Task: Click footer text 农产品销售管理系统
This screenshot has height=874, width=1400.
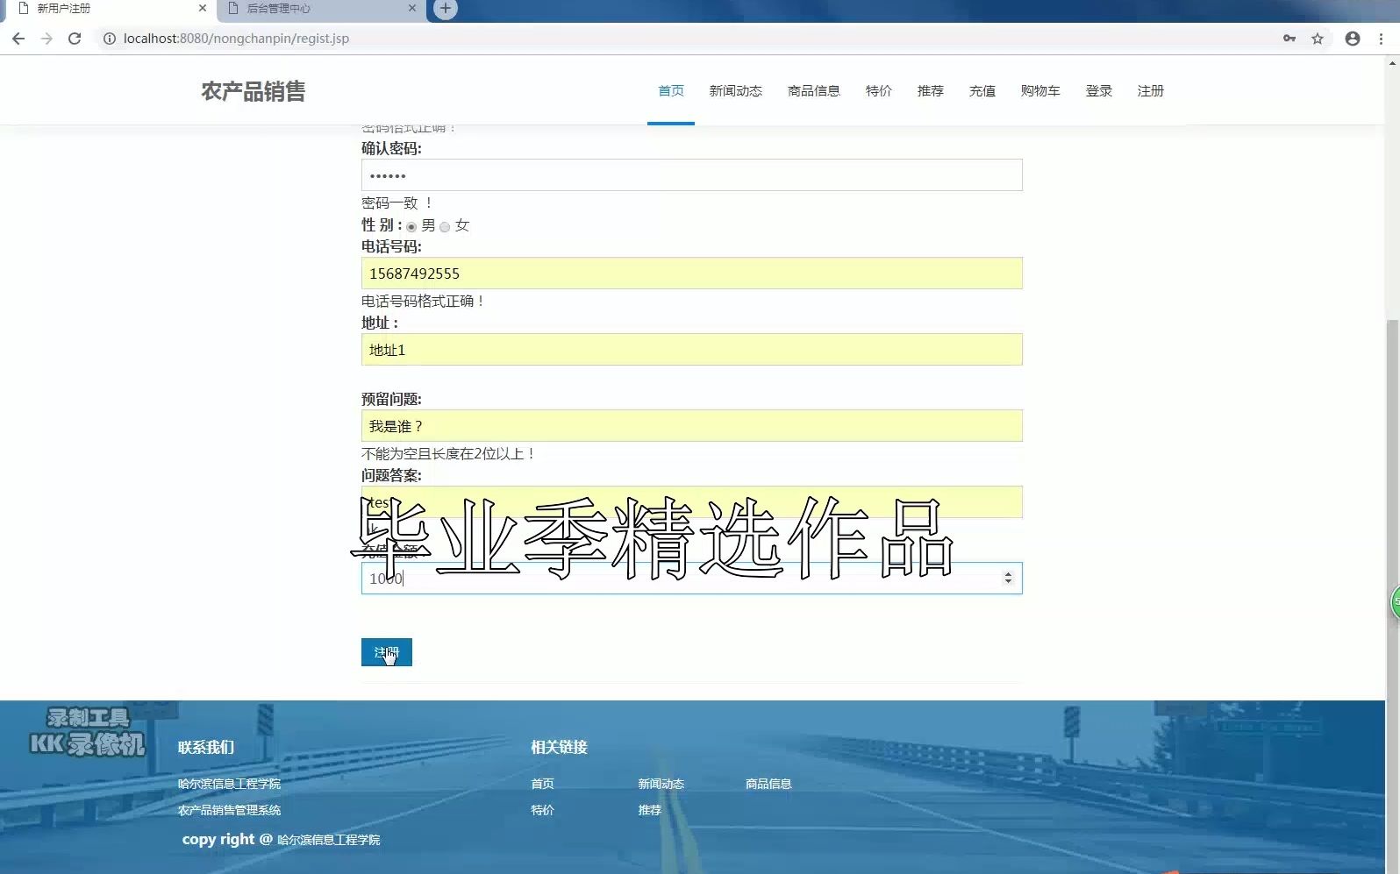Action: [229, 810]
